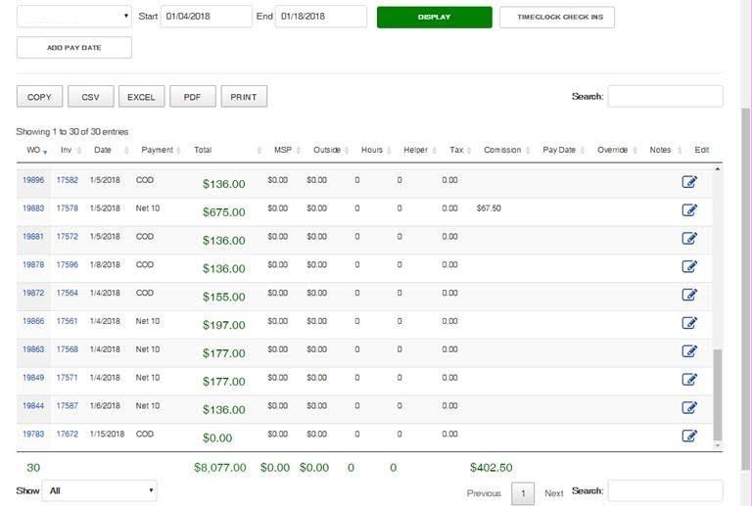This screenshot has height=506, width=752.
Task: Edit entry for work order 19881
Action: [689, 238]
